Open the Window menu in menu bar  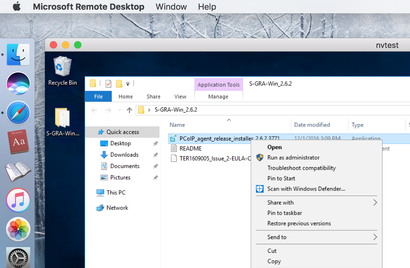(171, 7)
